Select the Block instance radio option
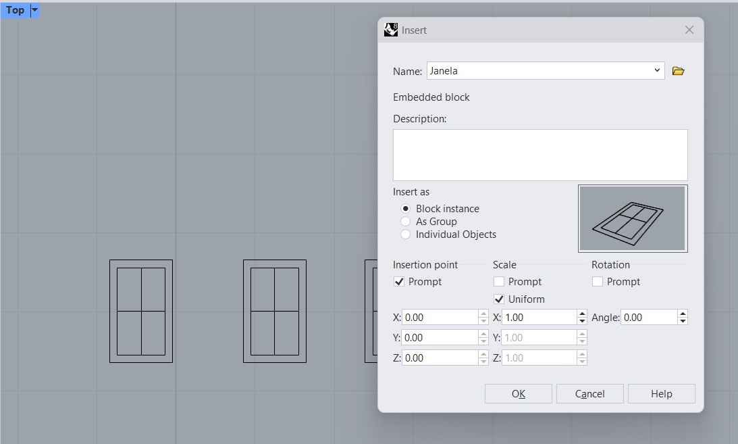This screenshot has height=444, width=738. (406, 209)
